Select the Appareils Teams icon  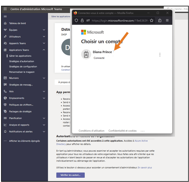click(5, 43)
